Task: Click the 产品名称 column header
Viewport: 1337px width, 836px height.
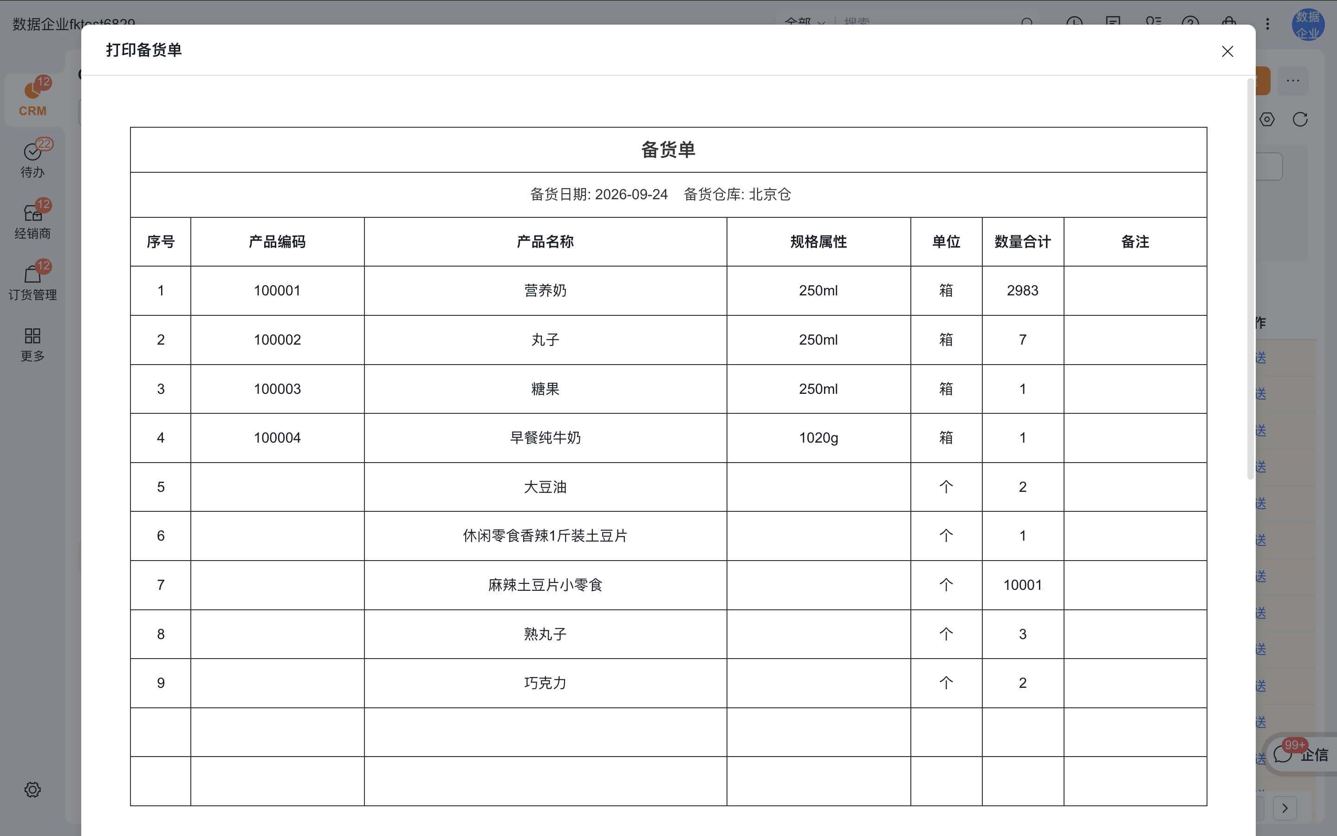Action: coord(545,242)
